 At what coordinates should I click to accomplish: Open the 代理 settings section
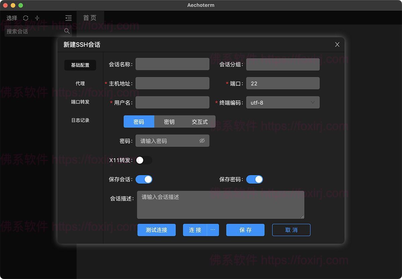pyautogui.click(x=80, y=83)
